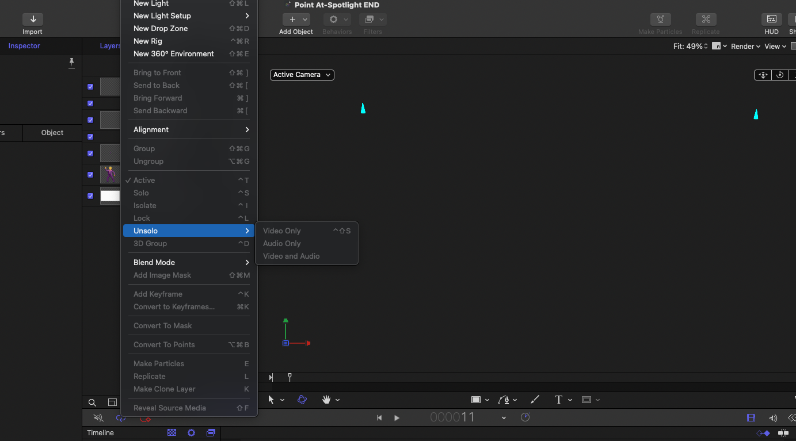The image size is (796, 441).
Task: Click the Filters icon in the toolbar
Action: pyautogui.click(x=370, y=20)
